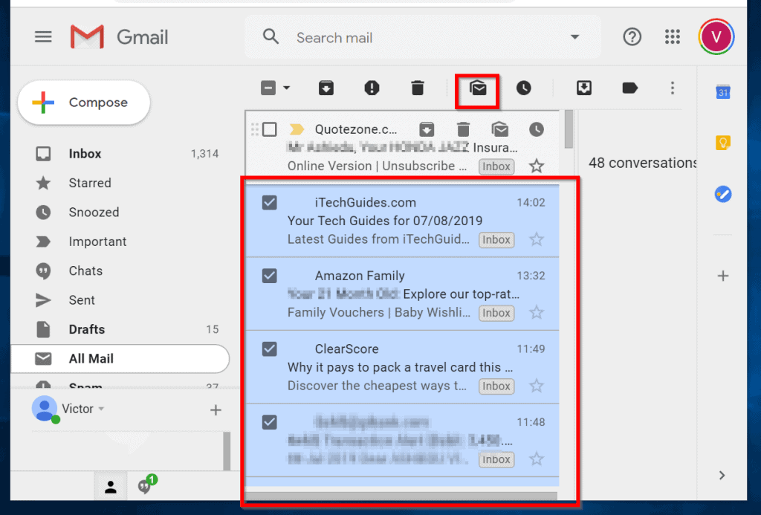Star the Quotezone email
This screenshot has width=761, height=515.
[537, 166]
